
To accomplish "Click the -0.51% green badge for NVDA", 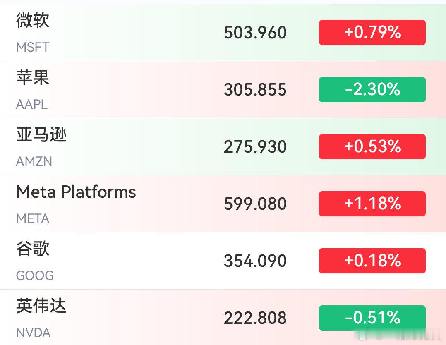I will (372, 318).
